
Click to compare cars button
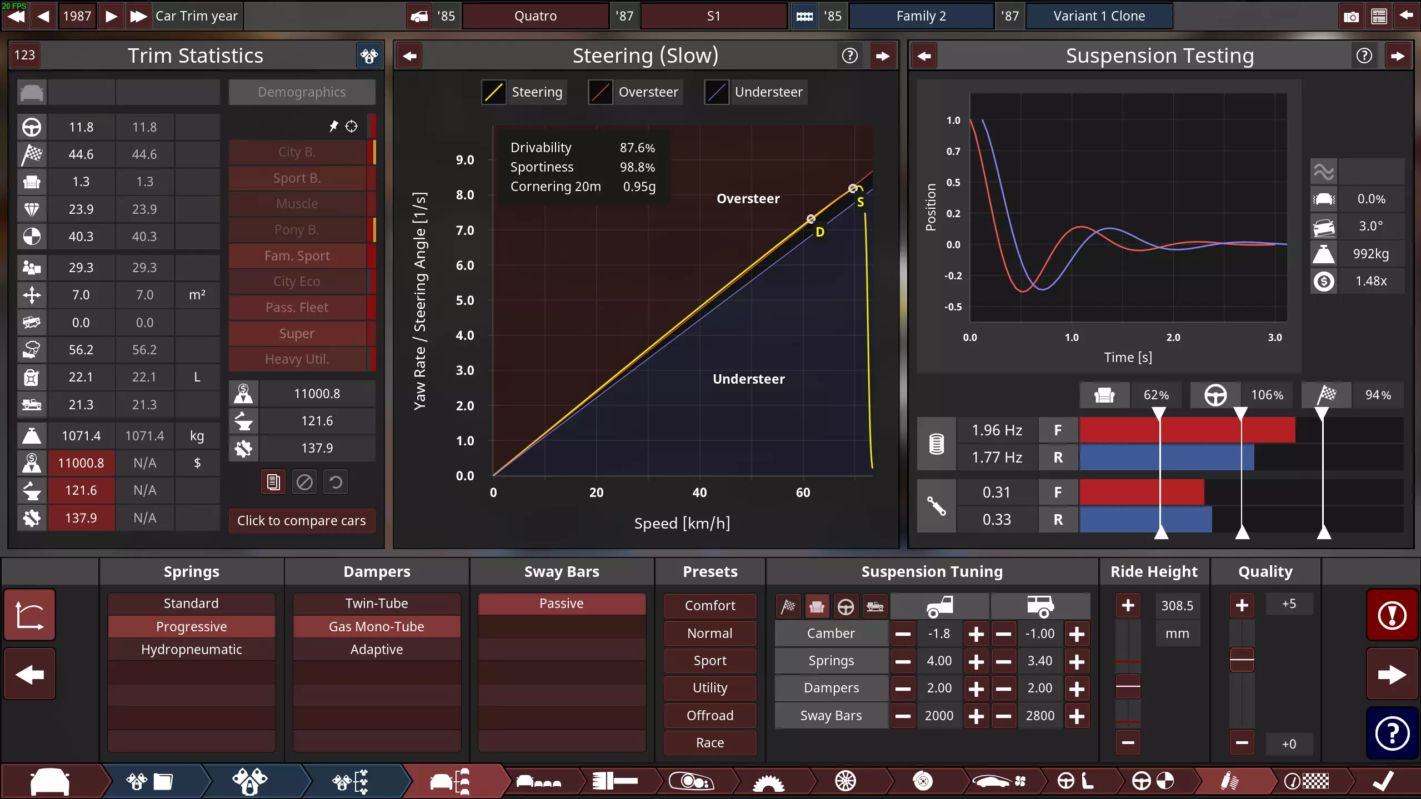pyautogui.click(x=302, y=520)
